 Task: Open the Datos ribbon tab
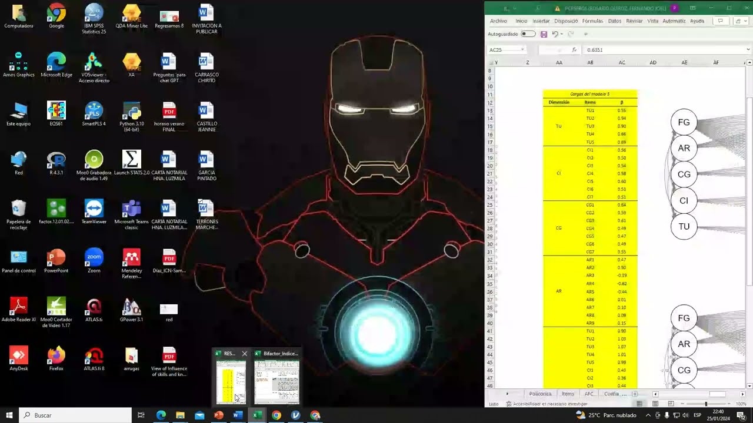(x=615, y=21)
